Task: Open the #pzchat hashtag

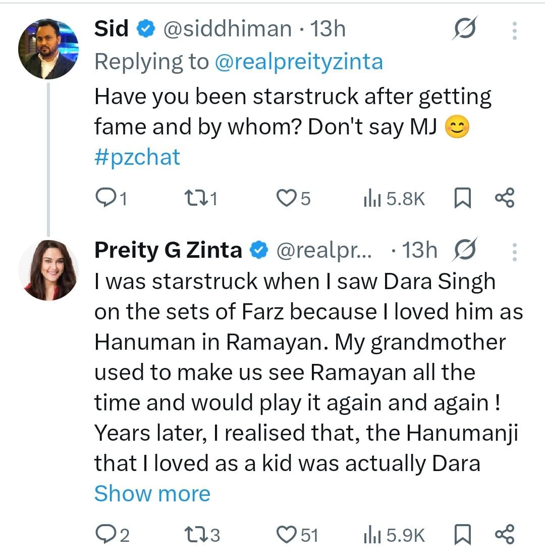Action: tap(137, 157)
